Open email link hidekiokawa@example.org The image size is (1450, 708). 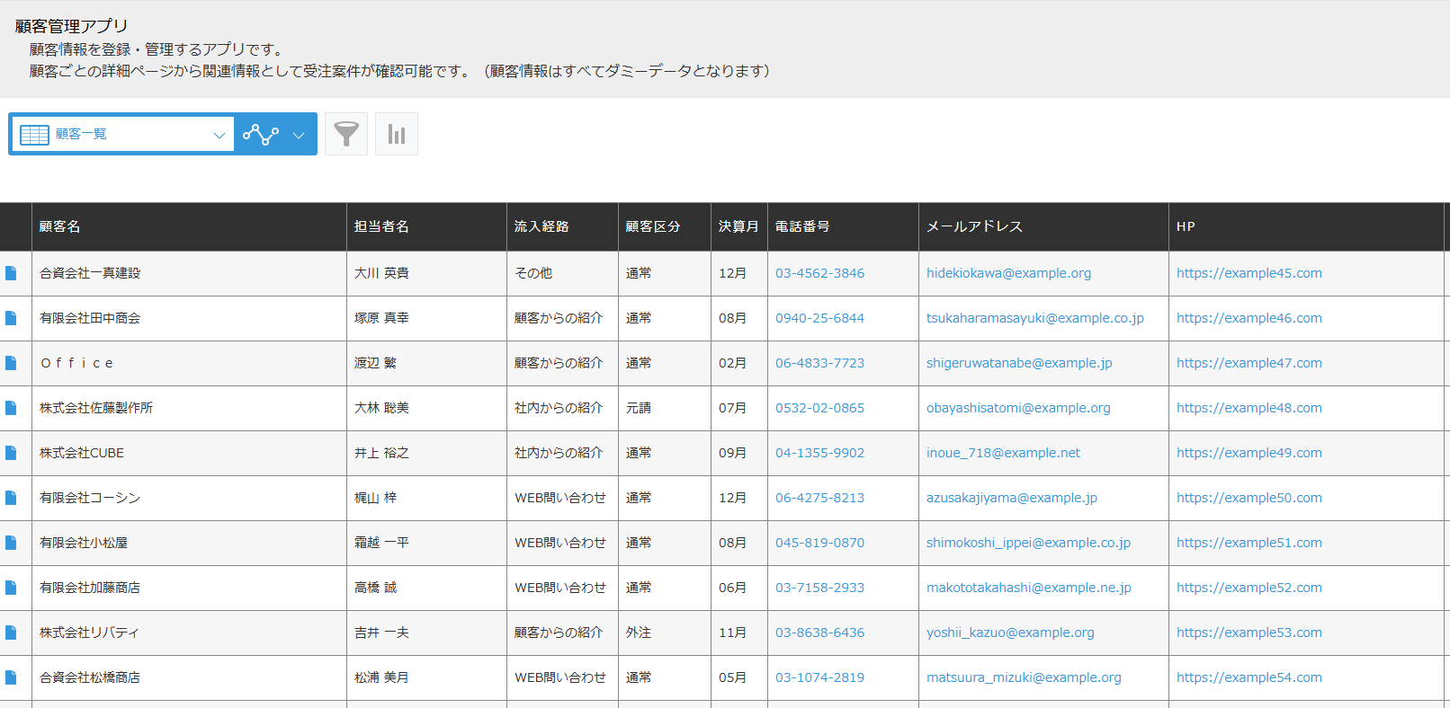[x=1008, y=273]
